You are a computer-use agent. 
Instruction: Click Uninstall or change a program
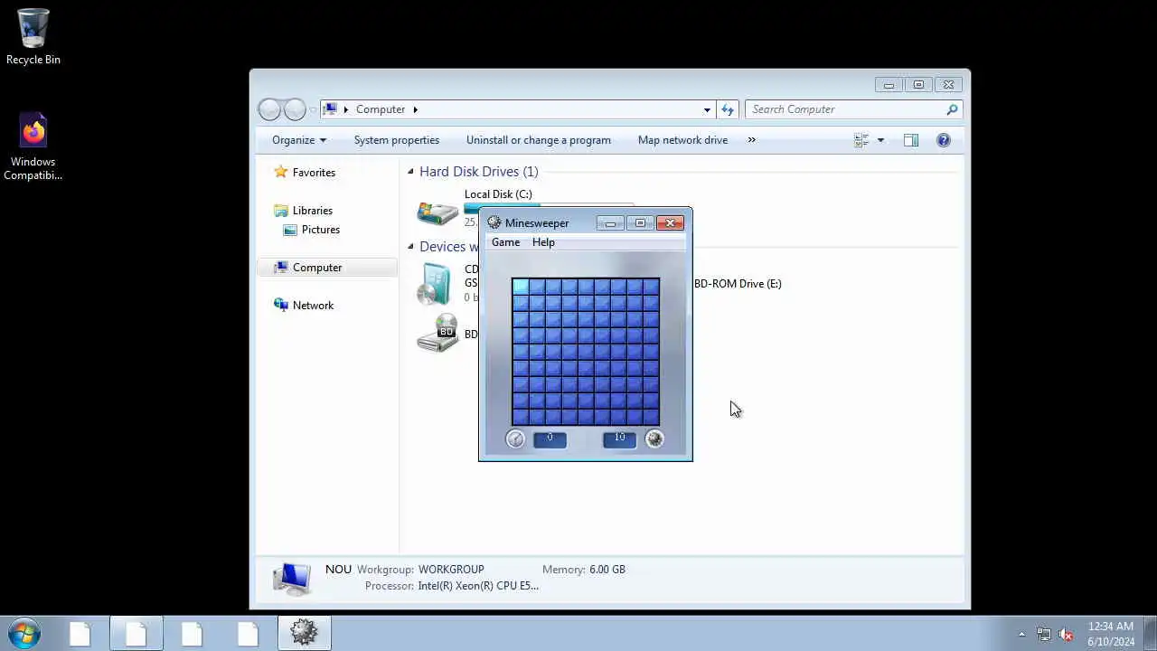(539, 140)
